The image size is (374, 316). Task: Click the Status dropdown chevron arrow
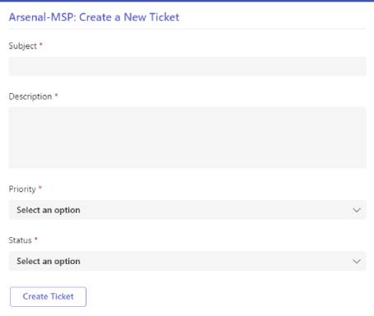click(357, 262)
